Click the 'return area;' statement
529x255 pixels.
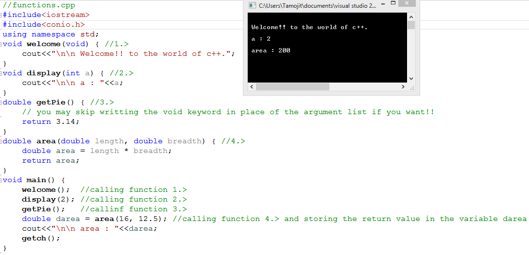click(x=51, y=161)
